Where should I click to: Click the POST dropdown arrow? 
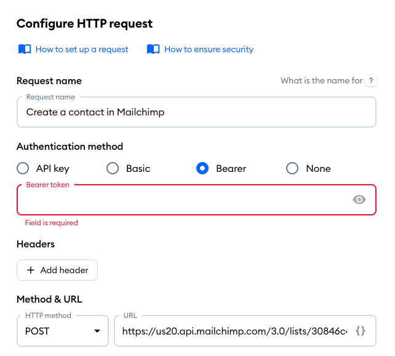click(97, 331)
